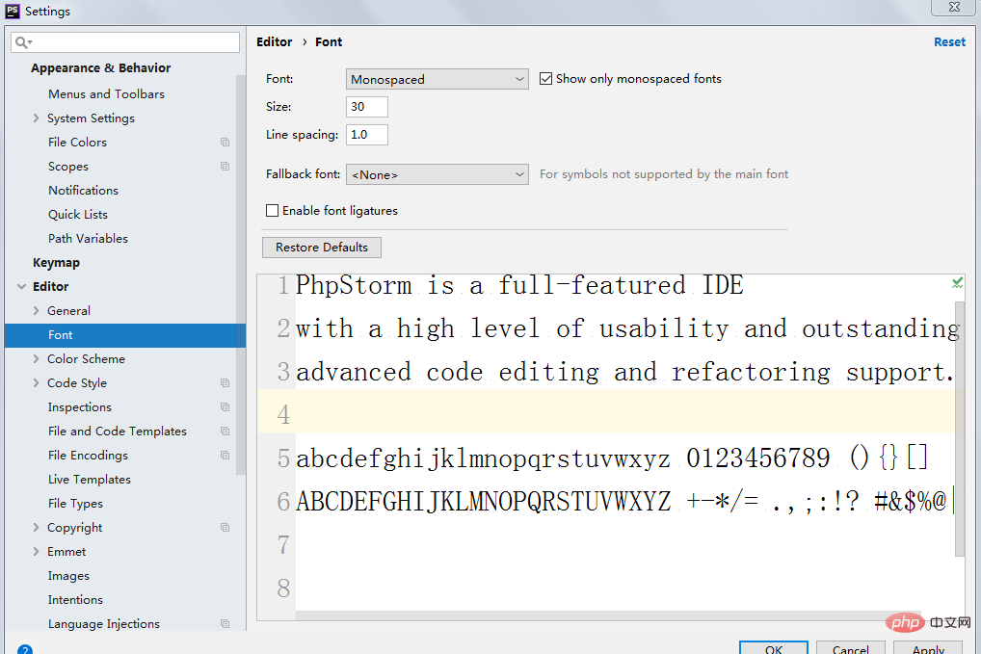981x654 pixels.
Task: Expand the System Settings tree node
Action: 37,118
